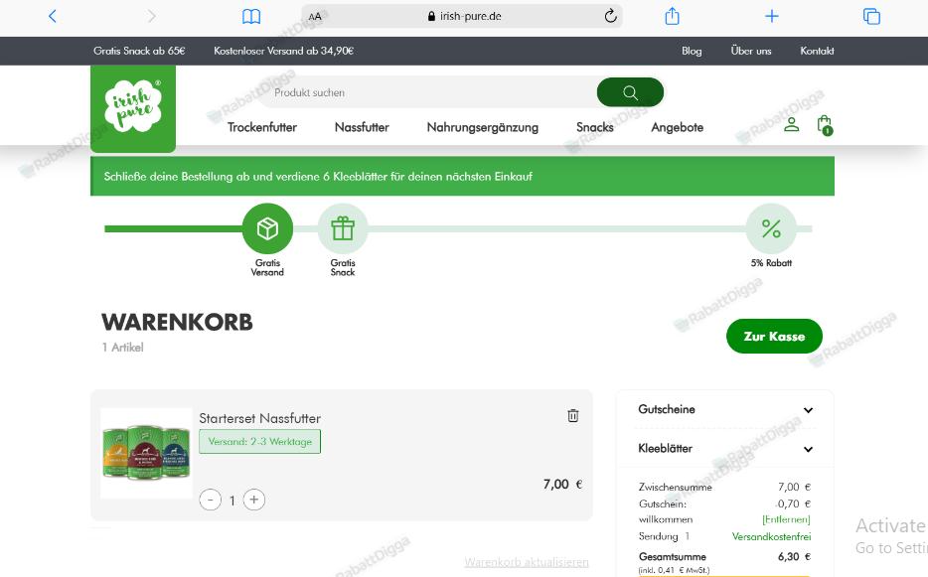Click the 1 Artikel count text
Screen dimensions: 928x577
tap(122, 348)
